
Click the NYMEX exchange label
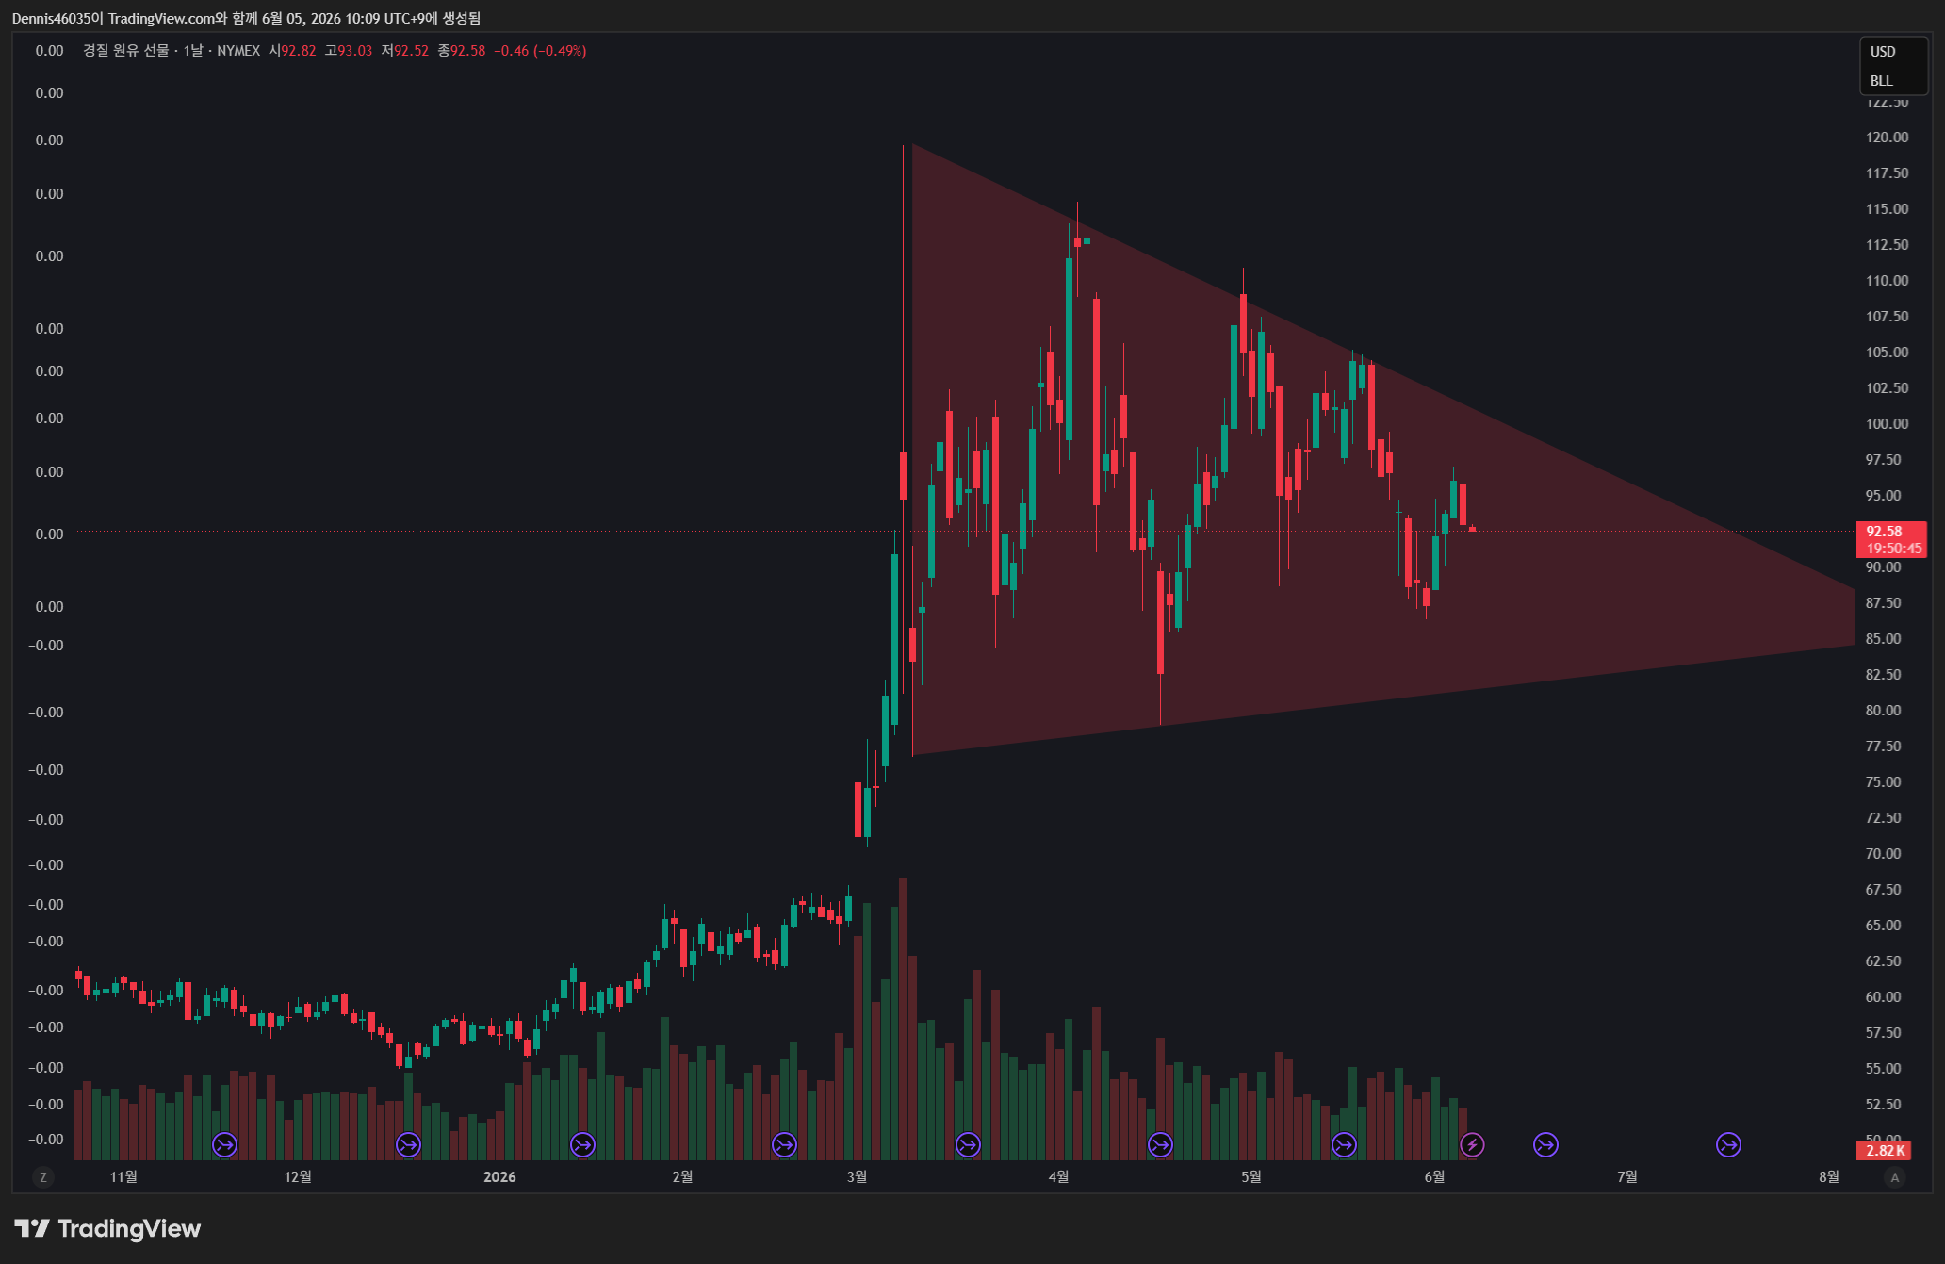pyautogui.click(x=238, y=51)
